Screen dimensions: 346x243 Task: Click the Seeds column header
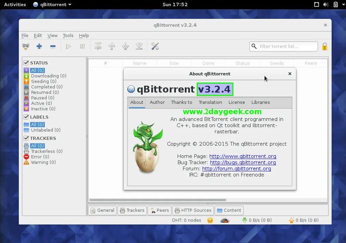[x=277, y=63]
